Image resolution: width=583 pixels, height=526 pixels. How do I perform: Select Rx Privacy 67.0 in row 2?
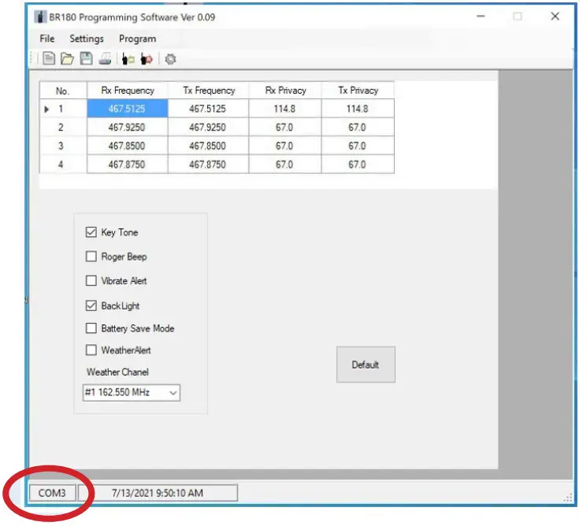pos(285,128)
